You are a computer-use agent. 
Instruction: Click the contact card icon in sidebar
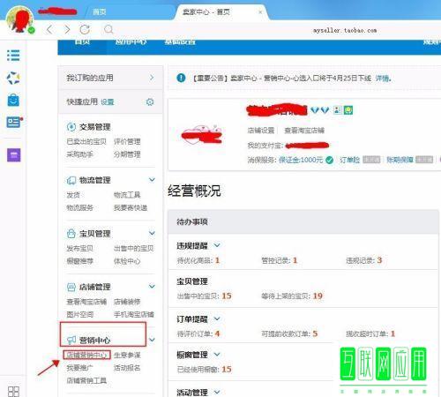(x=13, y=122)
